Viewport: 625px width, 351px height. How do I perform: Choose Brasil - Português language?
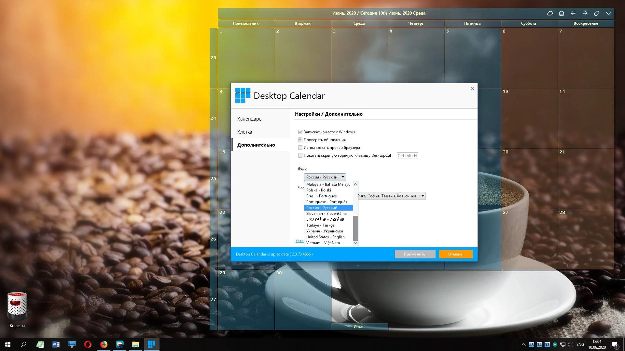tap(328, 196)
